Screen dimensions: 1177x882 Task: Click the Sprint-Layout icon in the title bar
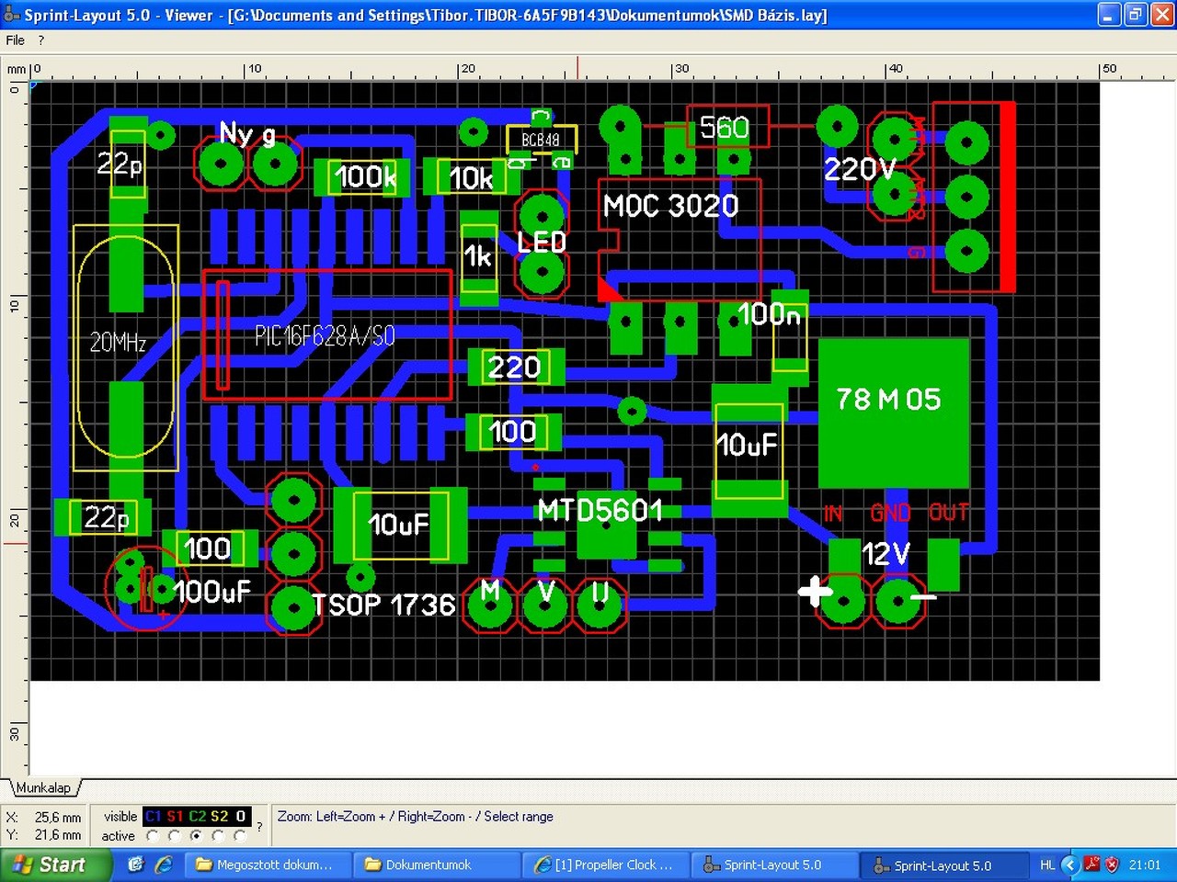pos(11,15)
